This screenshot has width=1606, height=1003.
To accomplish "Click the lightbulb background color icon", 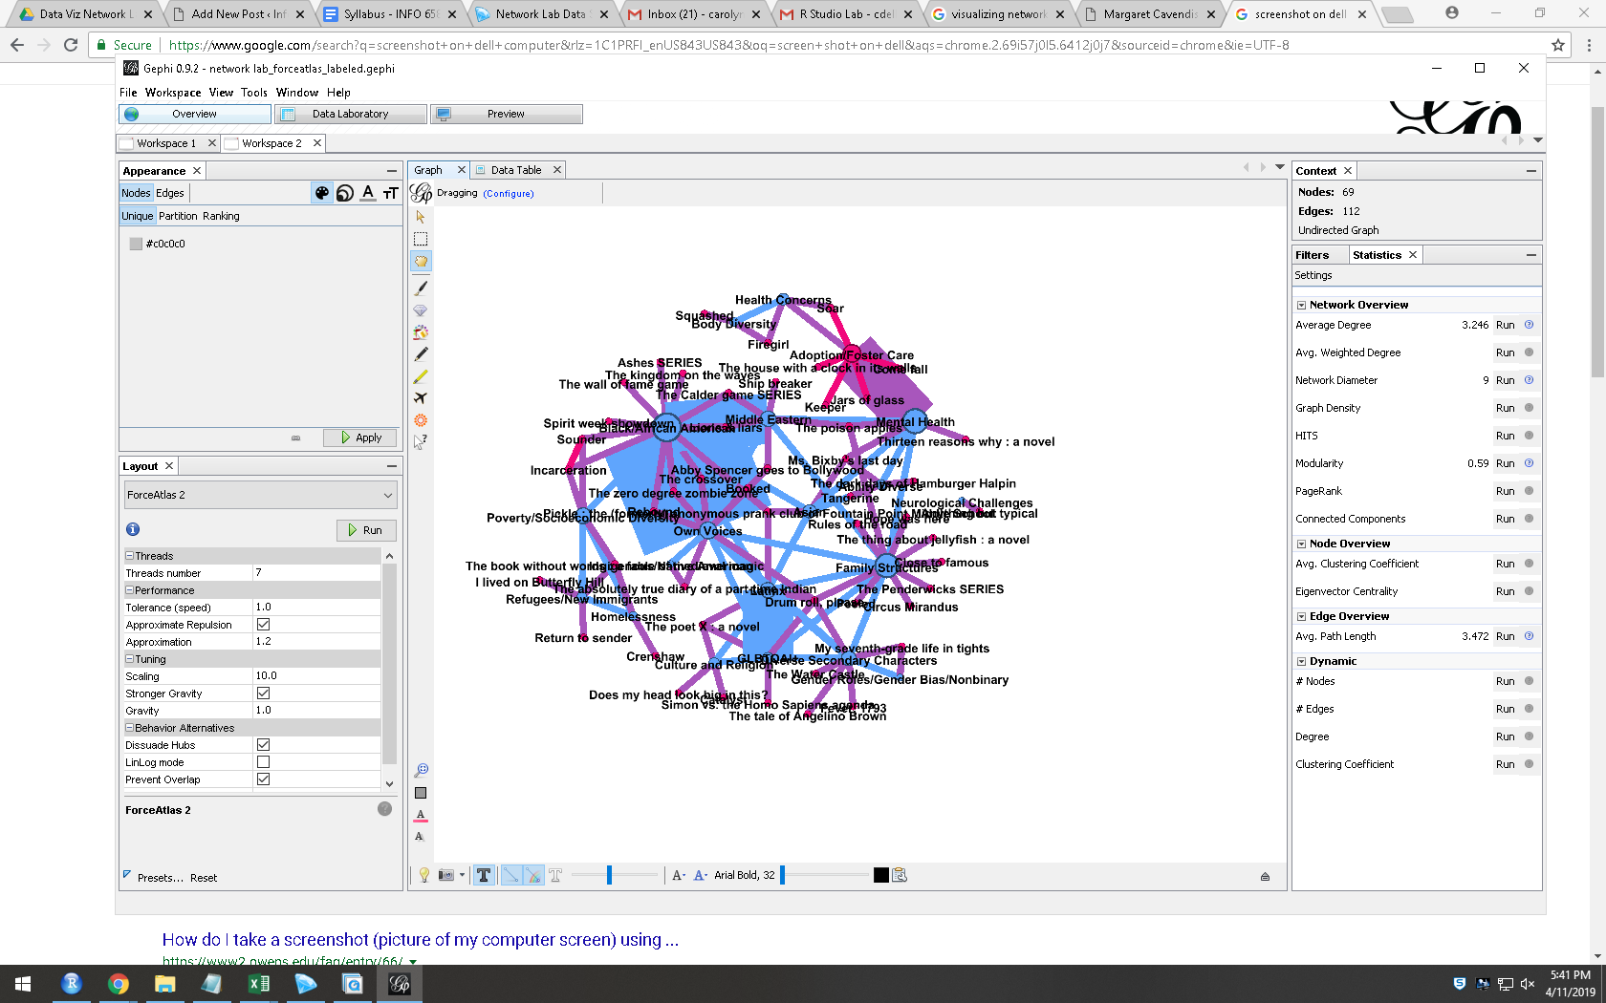I will point(424,875).
